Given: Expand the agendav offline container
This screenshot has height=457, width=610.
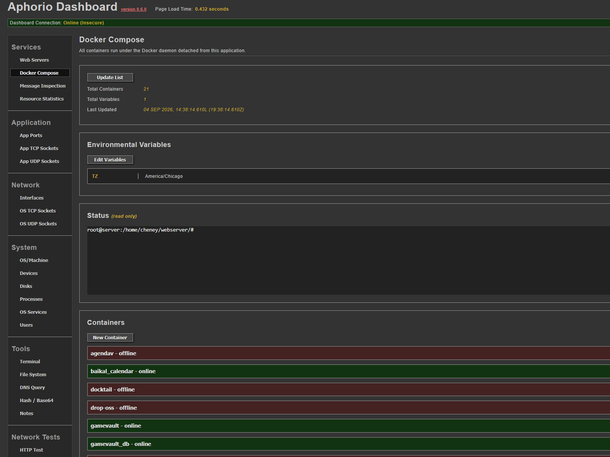Looking at the screenshot, I should 348,353.
